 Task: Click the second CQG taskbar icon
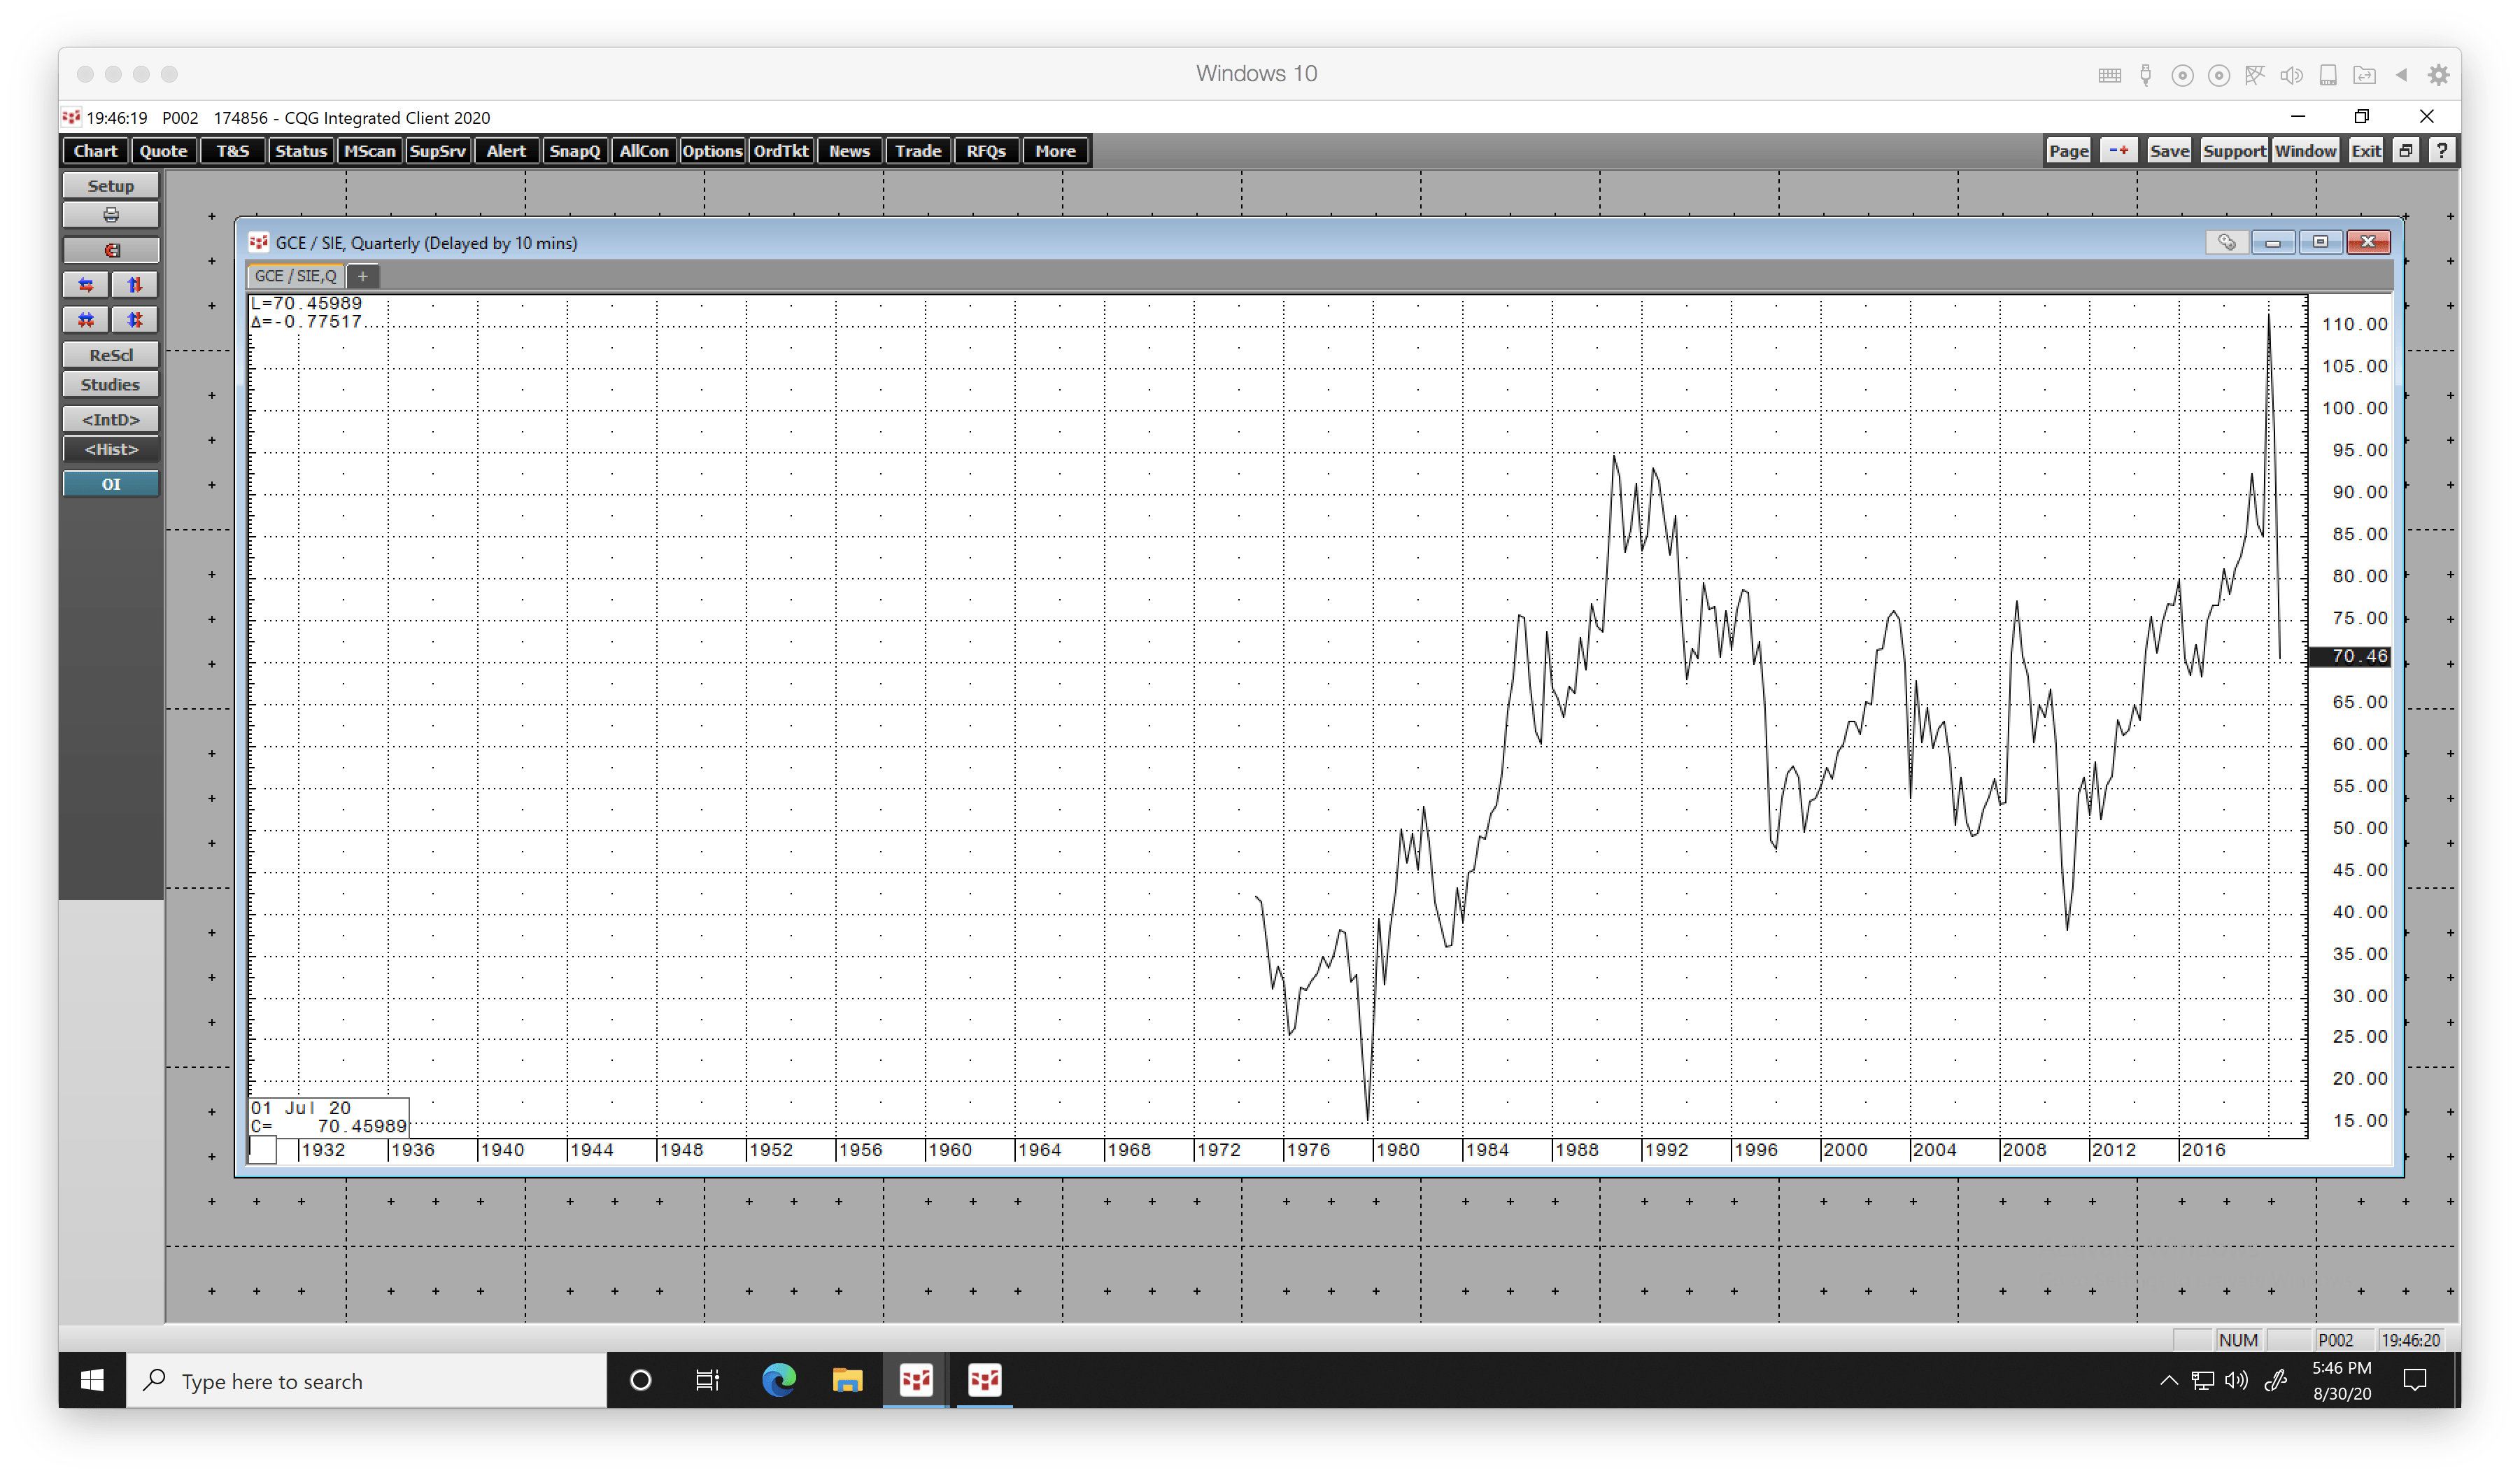984,1380
